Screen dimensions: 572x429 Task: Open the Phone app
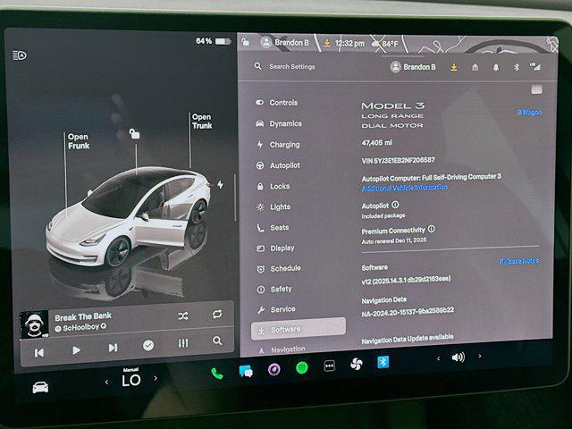coord(217,374)
